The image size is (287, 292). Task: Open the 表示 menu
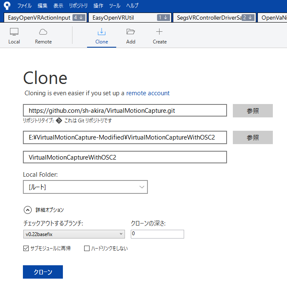58,5
